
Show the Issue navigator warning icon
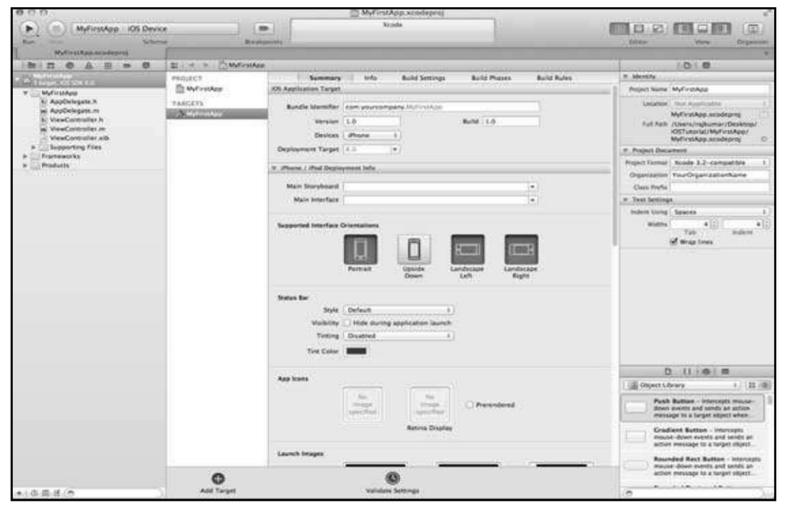tap(89, 65)
